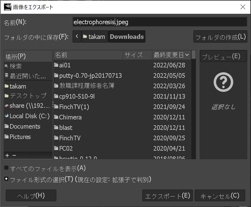Click the minus icon to remove bookmark

[x=14, y=156]
